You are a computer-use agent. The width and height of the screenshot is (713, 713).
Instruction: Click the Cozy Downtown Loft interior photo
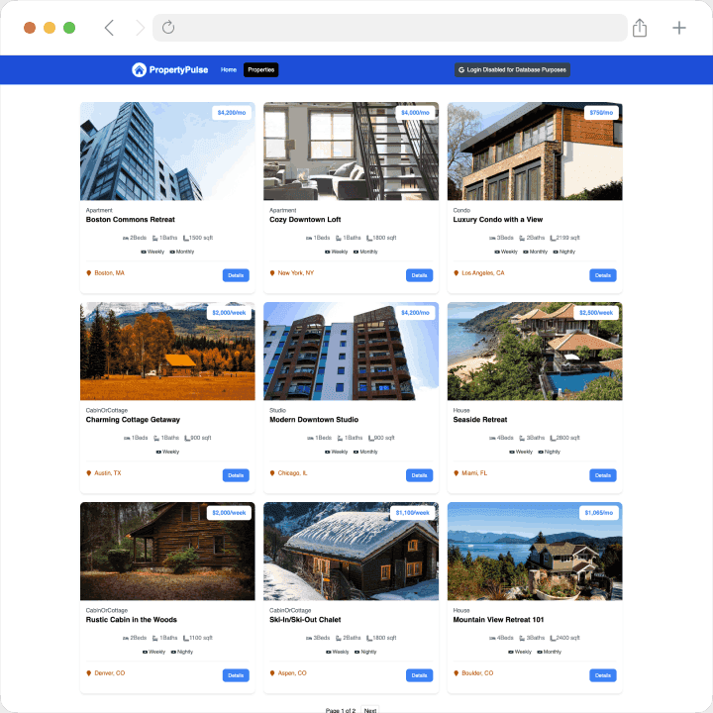coord(351,151)
